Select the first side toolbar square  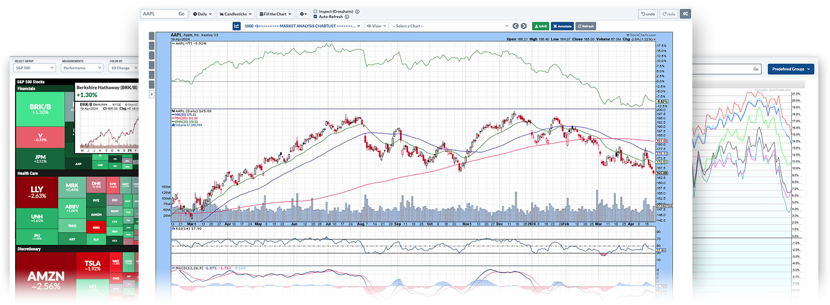pyautogui.click(x=152, y=36)
